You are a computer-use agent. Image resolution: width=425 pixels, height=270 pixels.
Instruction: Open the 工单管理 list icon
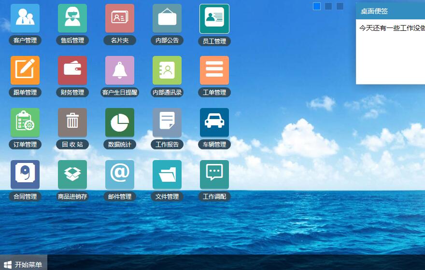tap(214, 70)
